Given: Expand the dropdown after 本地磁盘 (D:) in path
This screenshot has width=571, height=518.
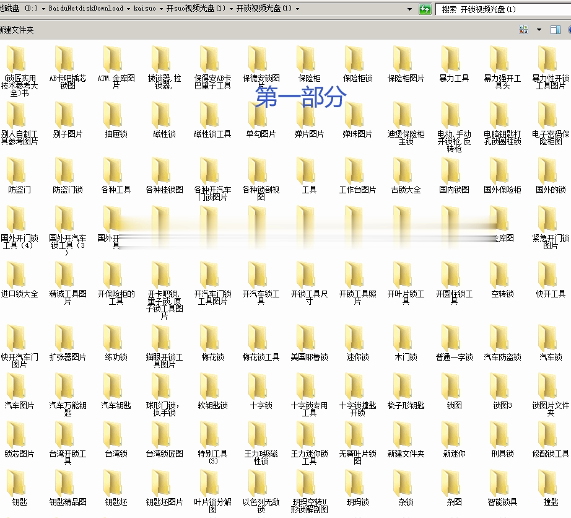Looking at the screenshot, I should [x=43, y=9].
